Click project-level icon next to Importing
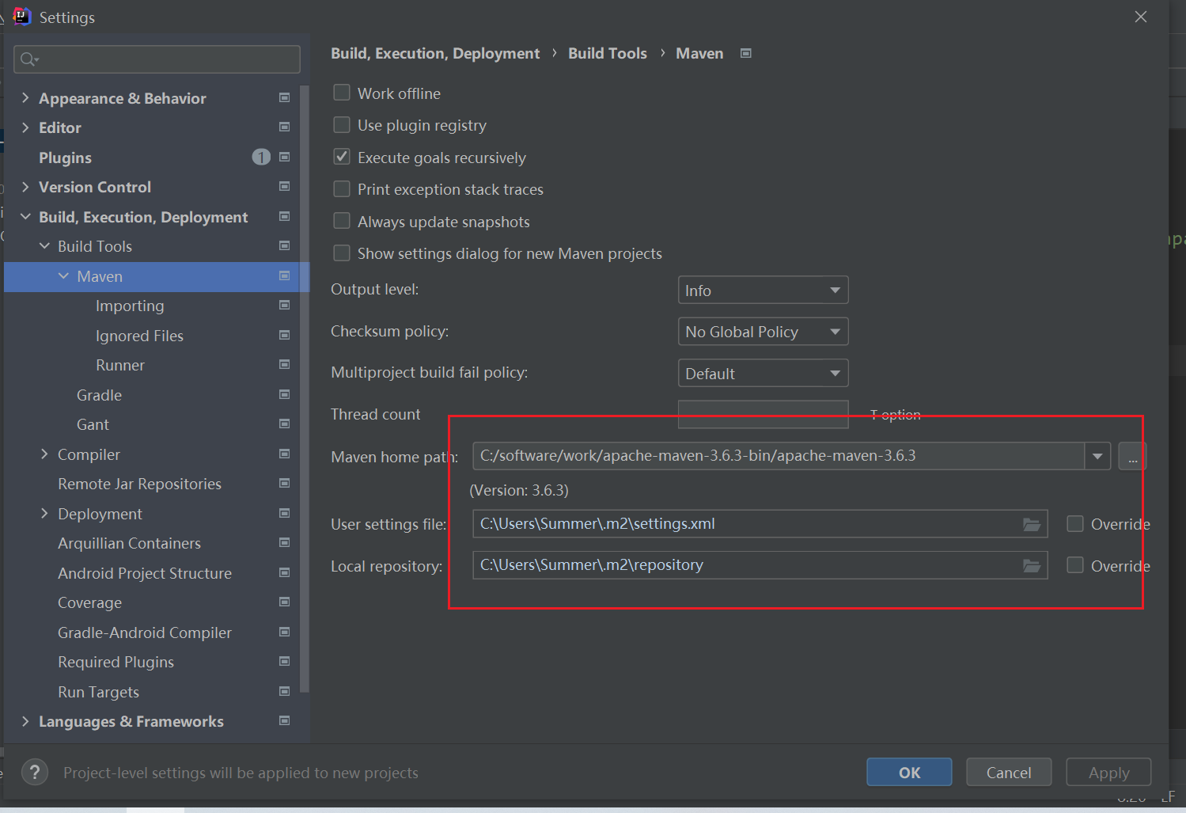1186x813 pixels. click(x=284, y=305)
